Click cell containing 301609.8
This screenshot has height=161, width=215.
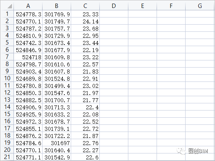click(x=56, y=56)
